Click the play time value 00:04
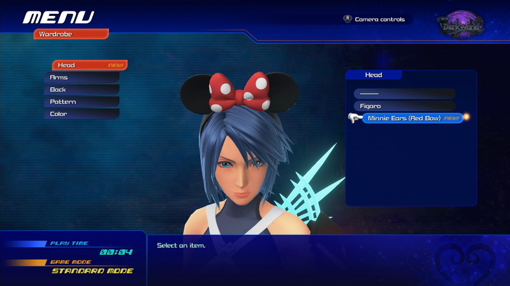The width and height of the screenshot is (510, 286). [116, 252]
